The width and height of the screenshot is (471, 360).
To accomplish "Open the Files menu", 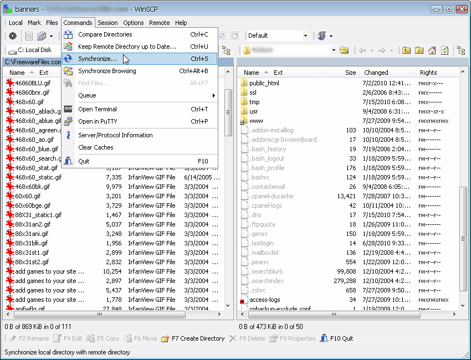I will click(52, 23).
